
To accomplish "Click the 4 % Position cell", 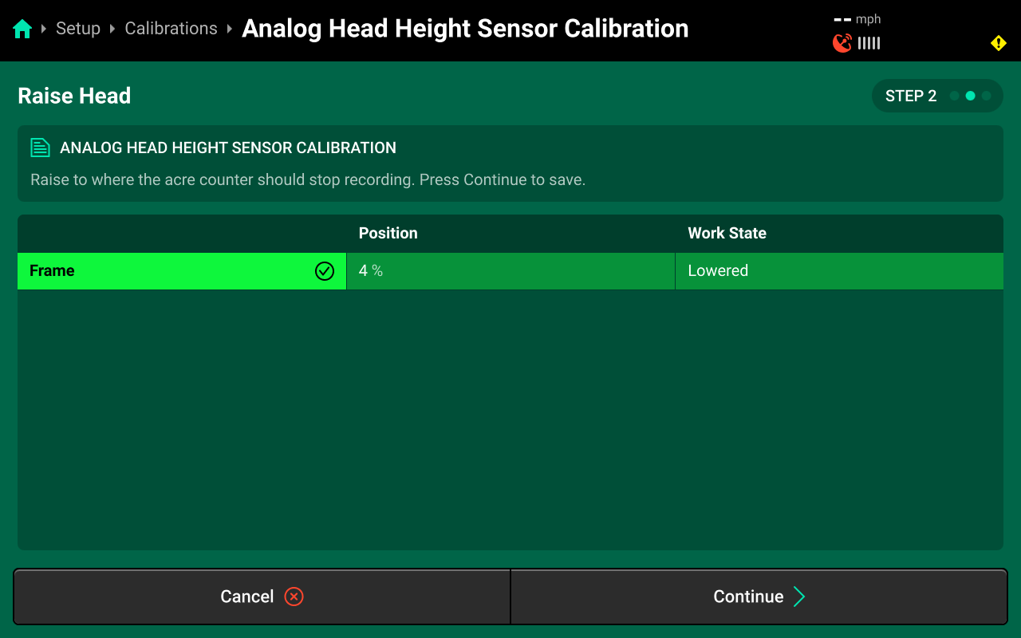I will [x=510, y=271].
